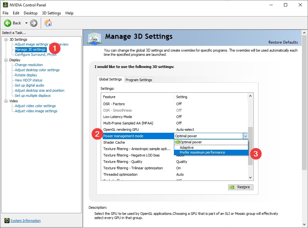Click the main panel scroll-down arrow
The image size is (308, 228).
(x=304, y=224)
